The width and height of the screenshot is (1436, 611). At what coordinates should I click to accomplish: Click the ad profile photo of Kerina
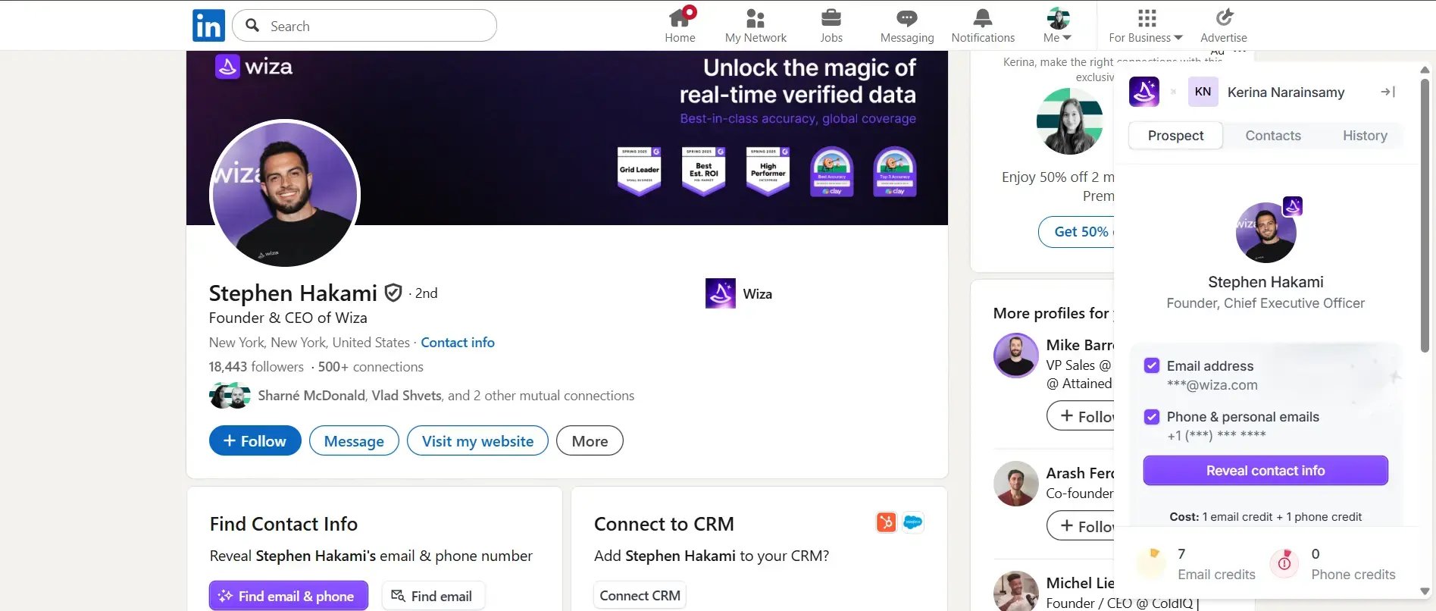(x=1070, y=121)
